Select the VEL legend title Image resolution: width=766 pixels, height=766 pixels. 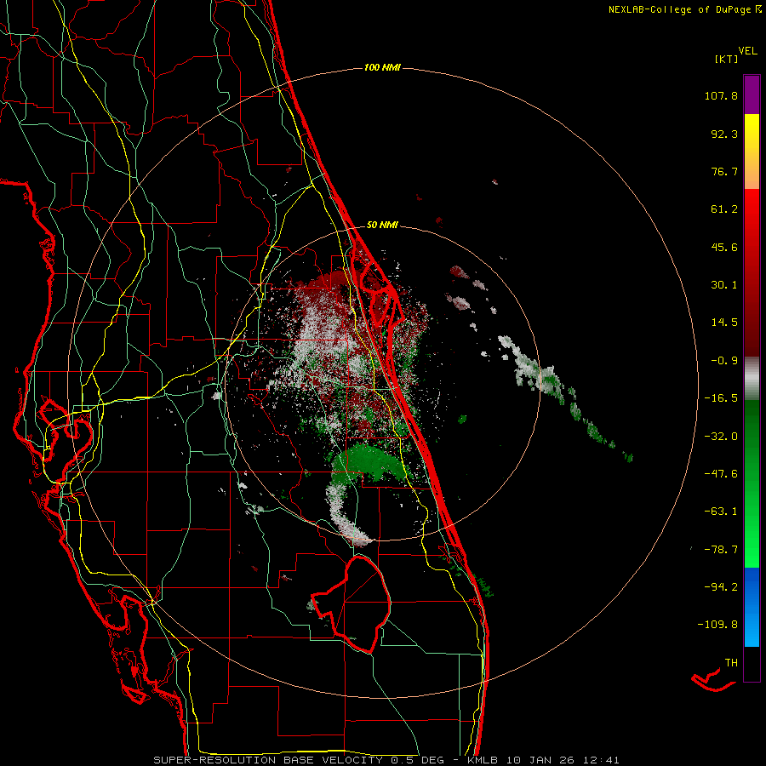click(x=747, y=51)
